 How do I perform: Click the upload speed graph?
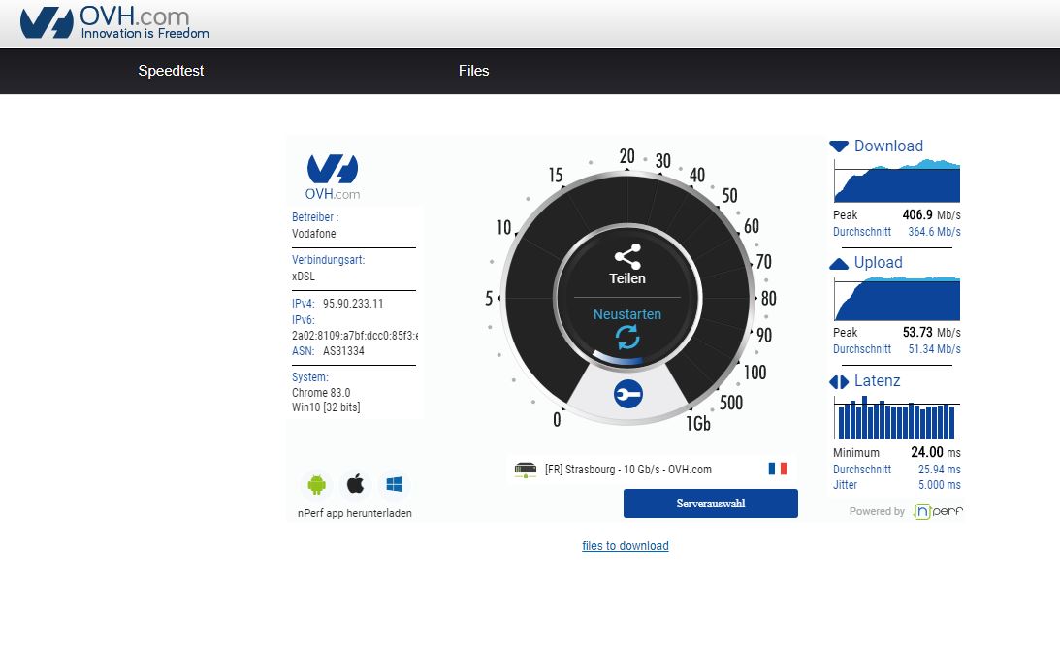click(x=897, y=299)
